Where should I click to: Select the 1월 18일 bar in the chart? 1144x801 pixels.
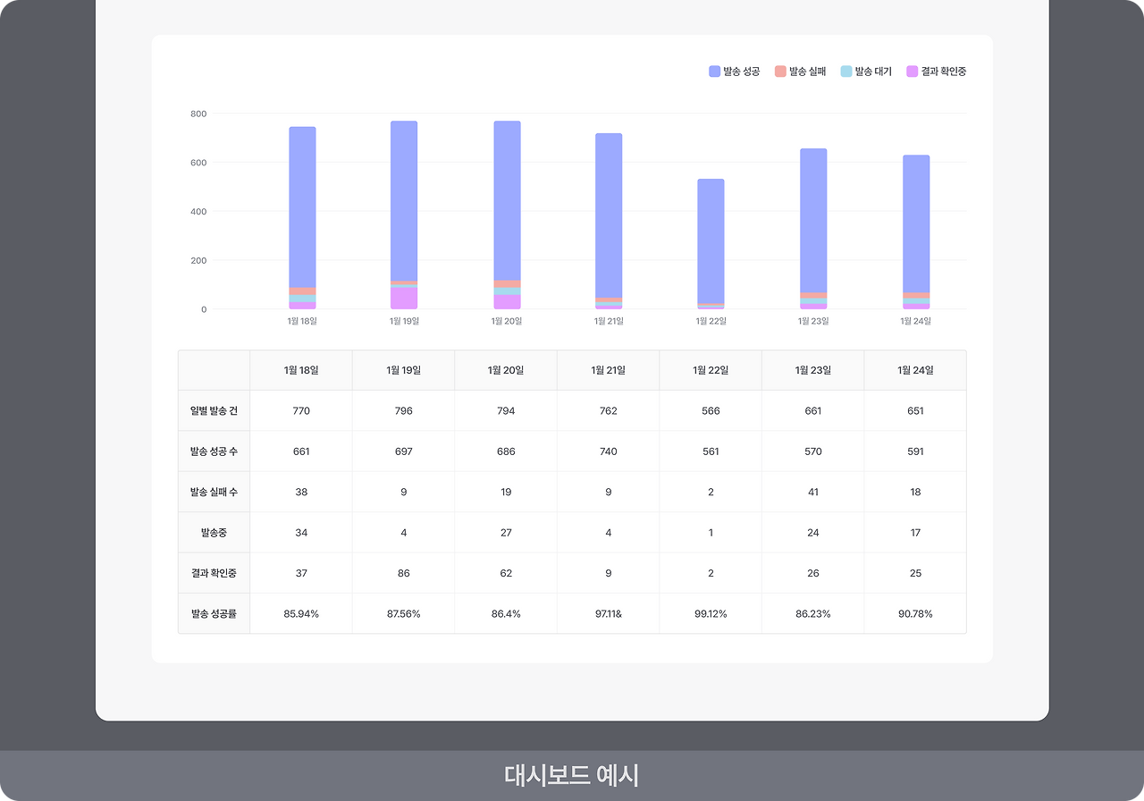(x=301, y=215)
